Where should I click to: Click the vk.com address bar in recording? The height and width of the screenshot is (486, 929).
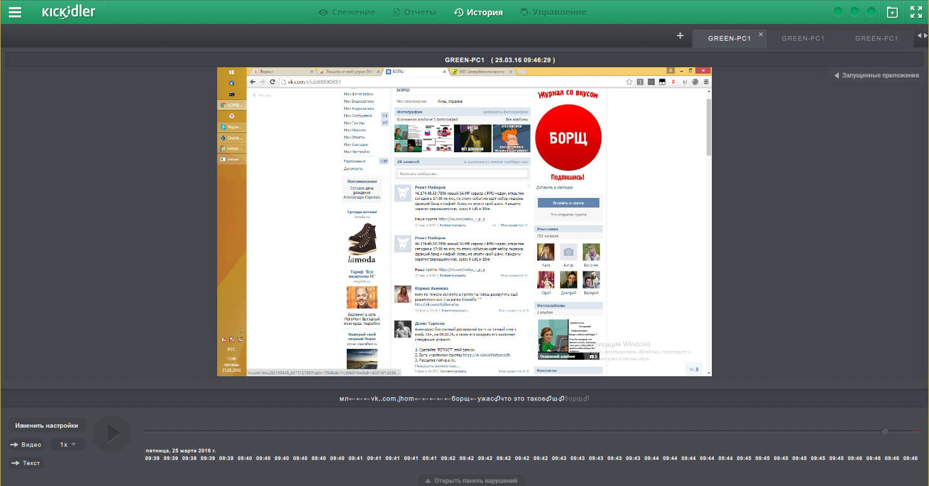pyautogui.click(x=451, y=82)
